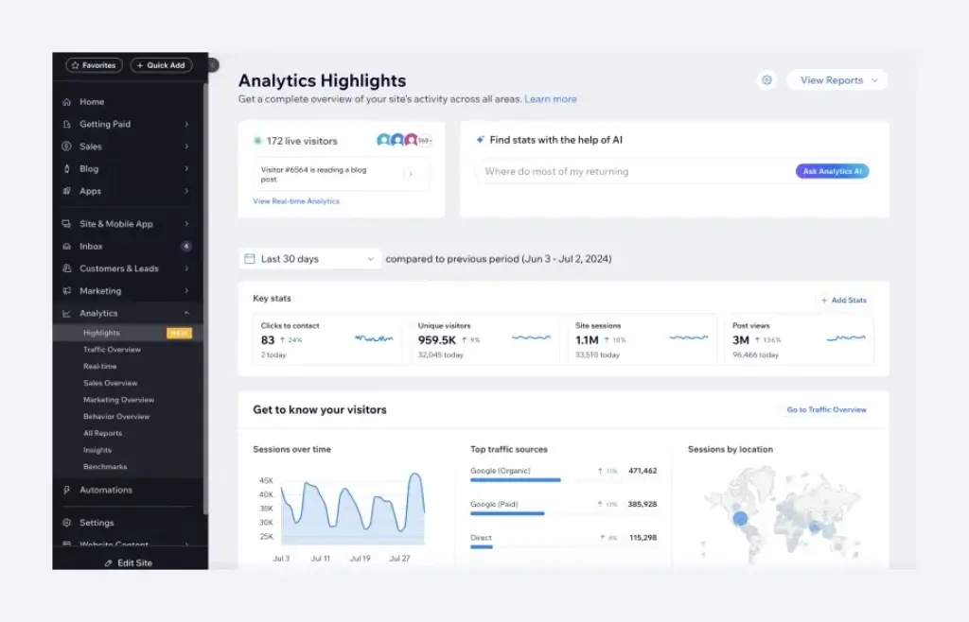Viewport: 969px width, 622px height.
Task: Click the calendar icon in date range selector
Action: coord(250,259)
